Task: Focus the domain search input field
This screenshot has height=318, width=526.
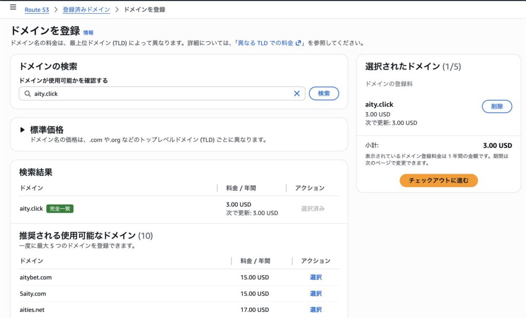Action: coord(159,94)
